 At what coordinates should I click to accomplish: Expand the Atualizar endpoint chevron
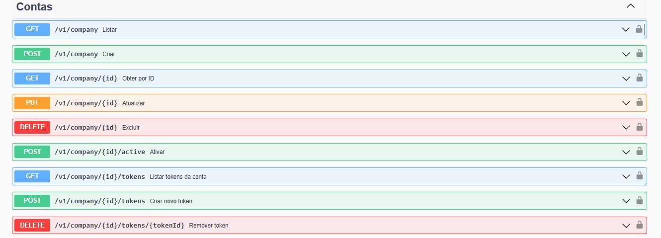click(x=626, y=103)
